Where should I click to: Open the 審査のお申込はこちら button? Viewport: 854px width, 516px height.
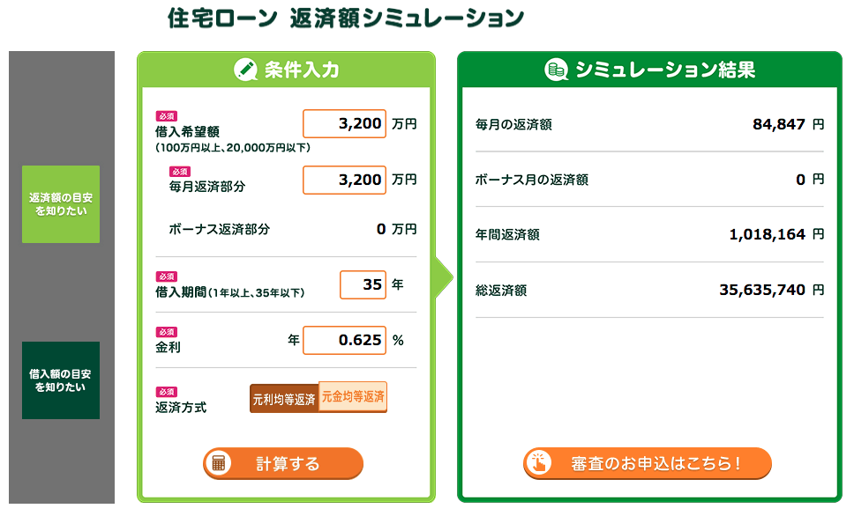pos(647,463)
